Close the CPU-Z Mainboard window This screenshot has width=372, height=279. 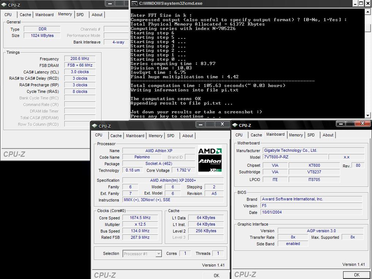pyautogui.click(x=363, y=123)
